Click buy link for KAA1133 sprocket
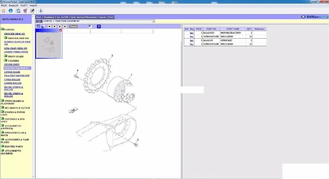 coord(191,41)
